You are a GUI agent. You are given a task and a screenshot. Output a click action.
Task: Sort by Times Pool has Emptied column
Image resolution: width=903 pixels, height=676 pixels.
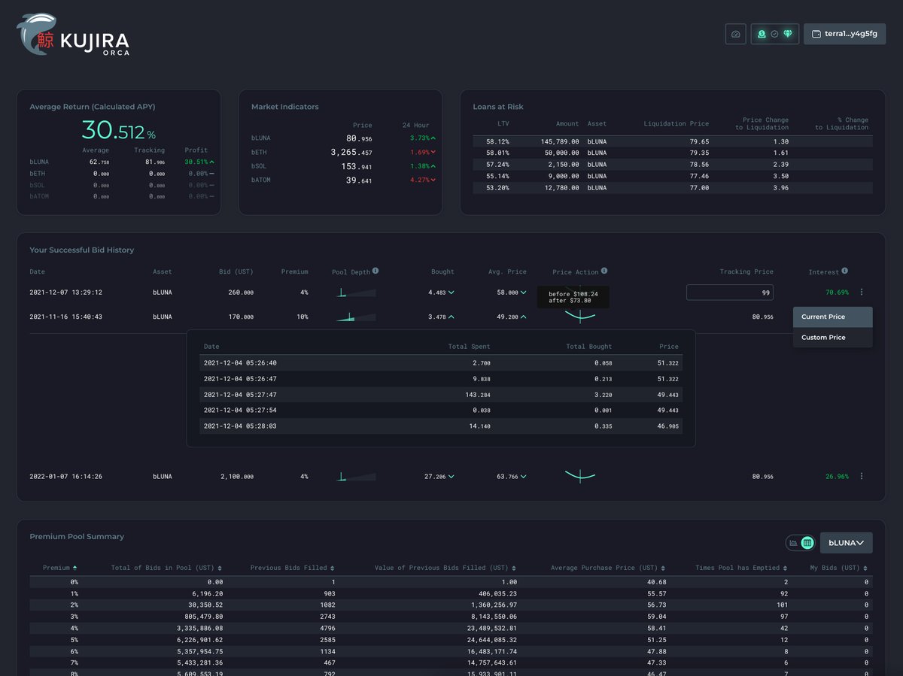tap(741, 568)
